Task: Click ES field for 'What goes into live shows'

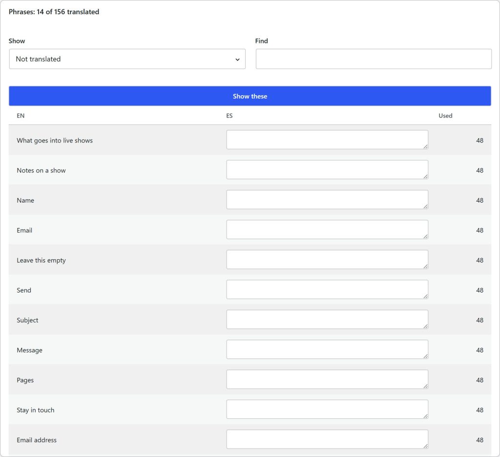Action: 327,140
